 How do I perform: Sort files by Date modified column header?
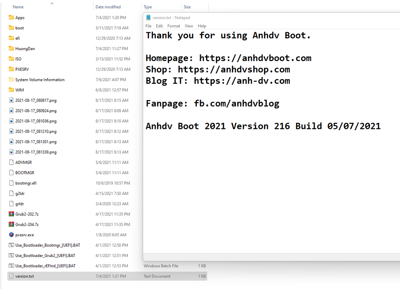[x=108, y=7]
